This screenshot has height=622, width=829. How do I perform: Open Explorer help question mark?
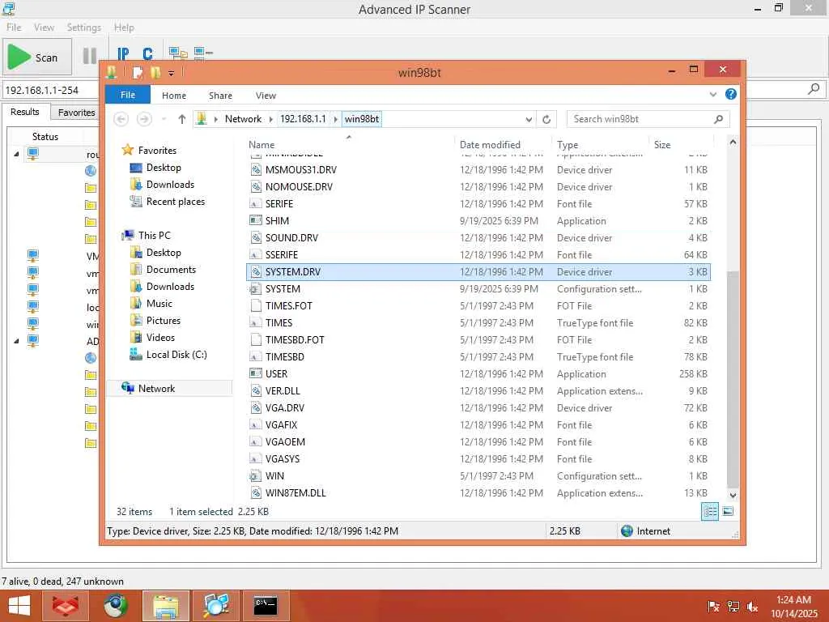tap(731, 94)
